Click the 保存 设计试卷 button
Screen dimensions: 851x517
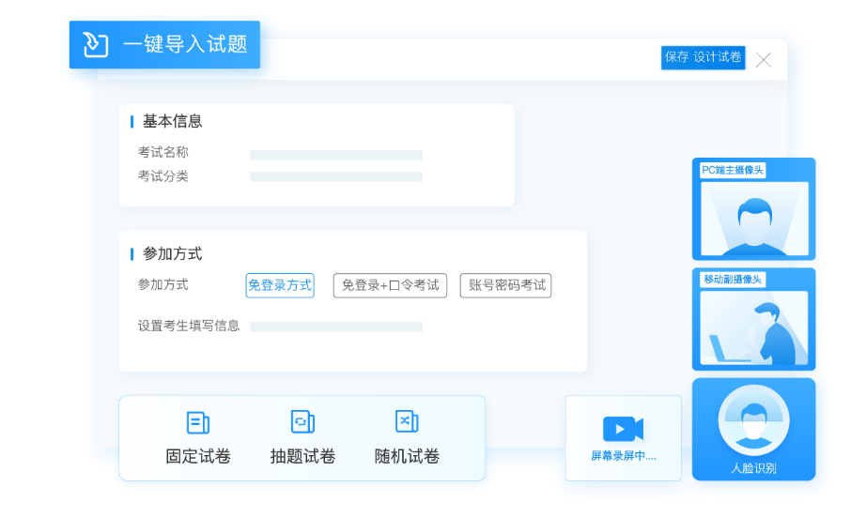(x=703, y=57)
